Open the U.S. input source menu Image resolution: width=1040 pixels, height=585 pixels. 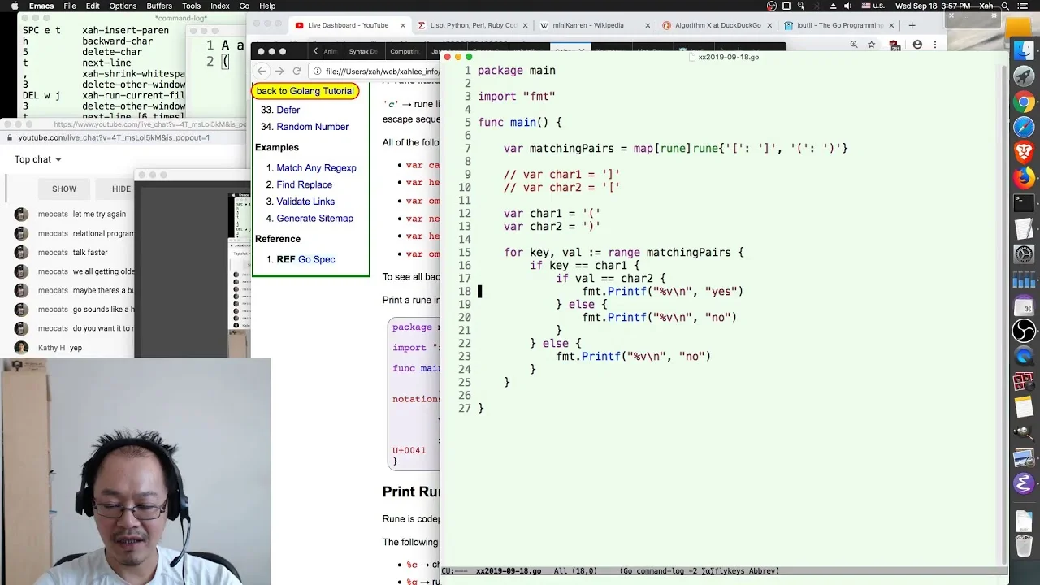tap(872, 6)
